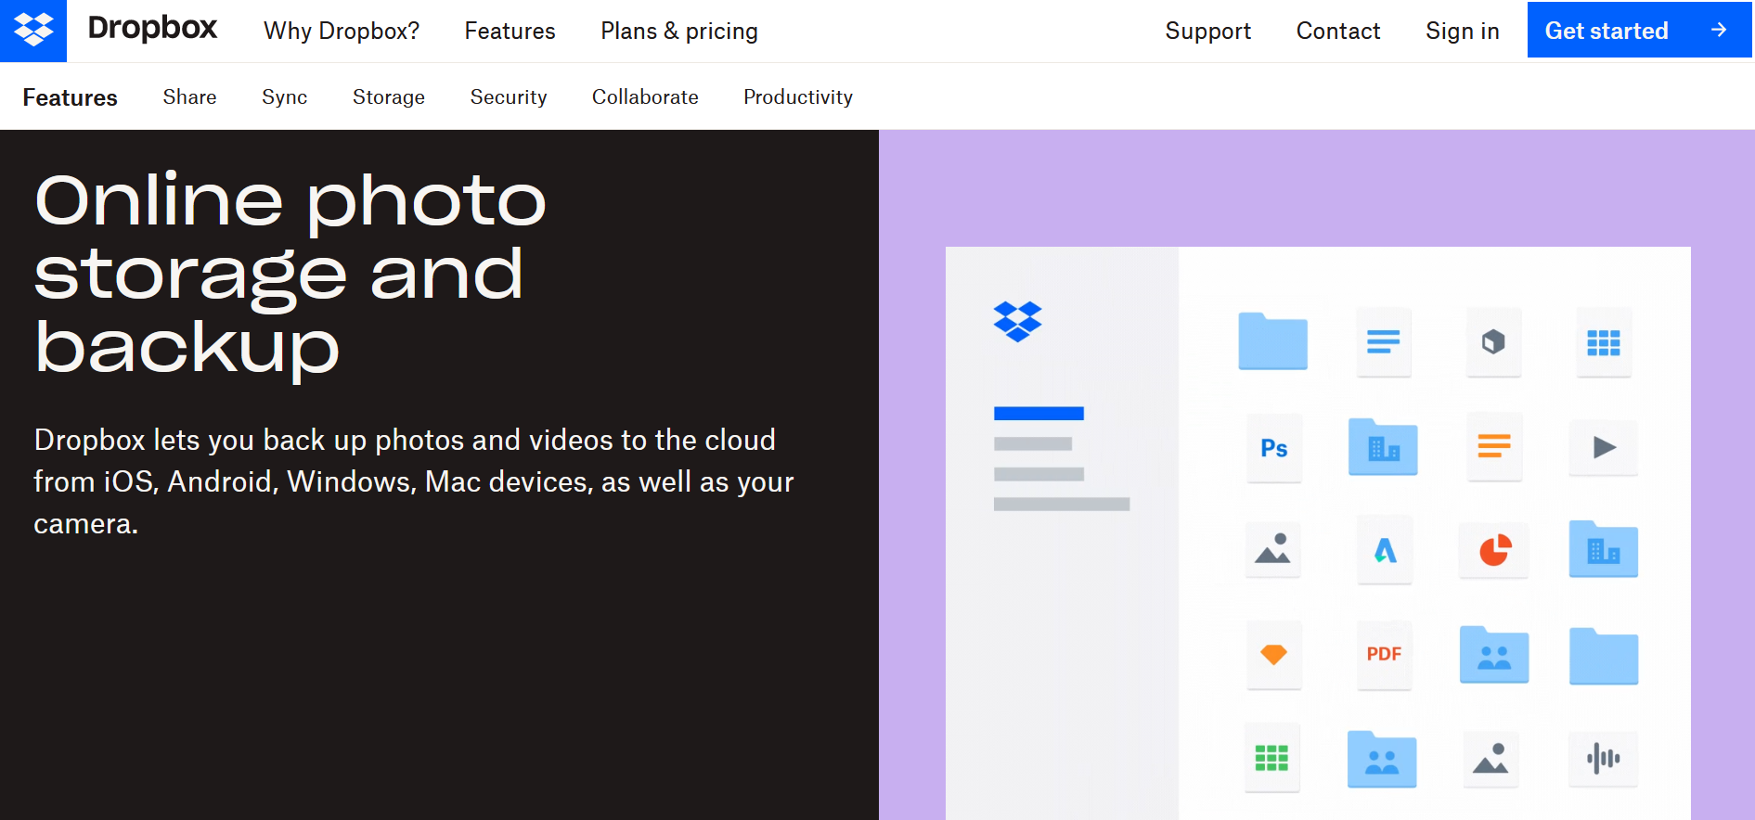1755x820 pixels.
Task: Click the Dropbox logo in the header
Action: pyautogui.click(x=33, y=31)
